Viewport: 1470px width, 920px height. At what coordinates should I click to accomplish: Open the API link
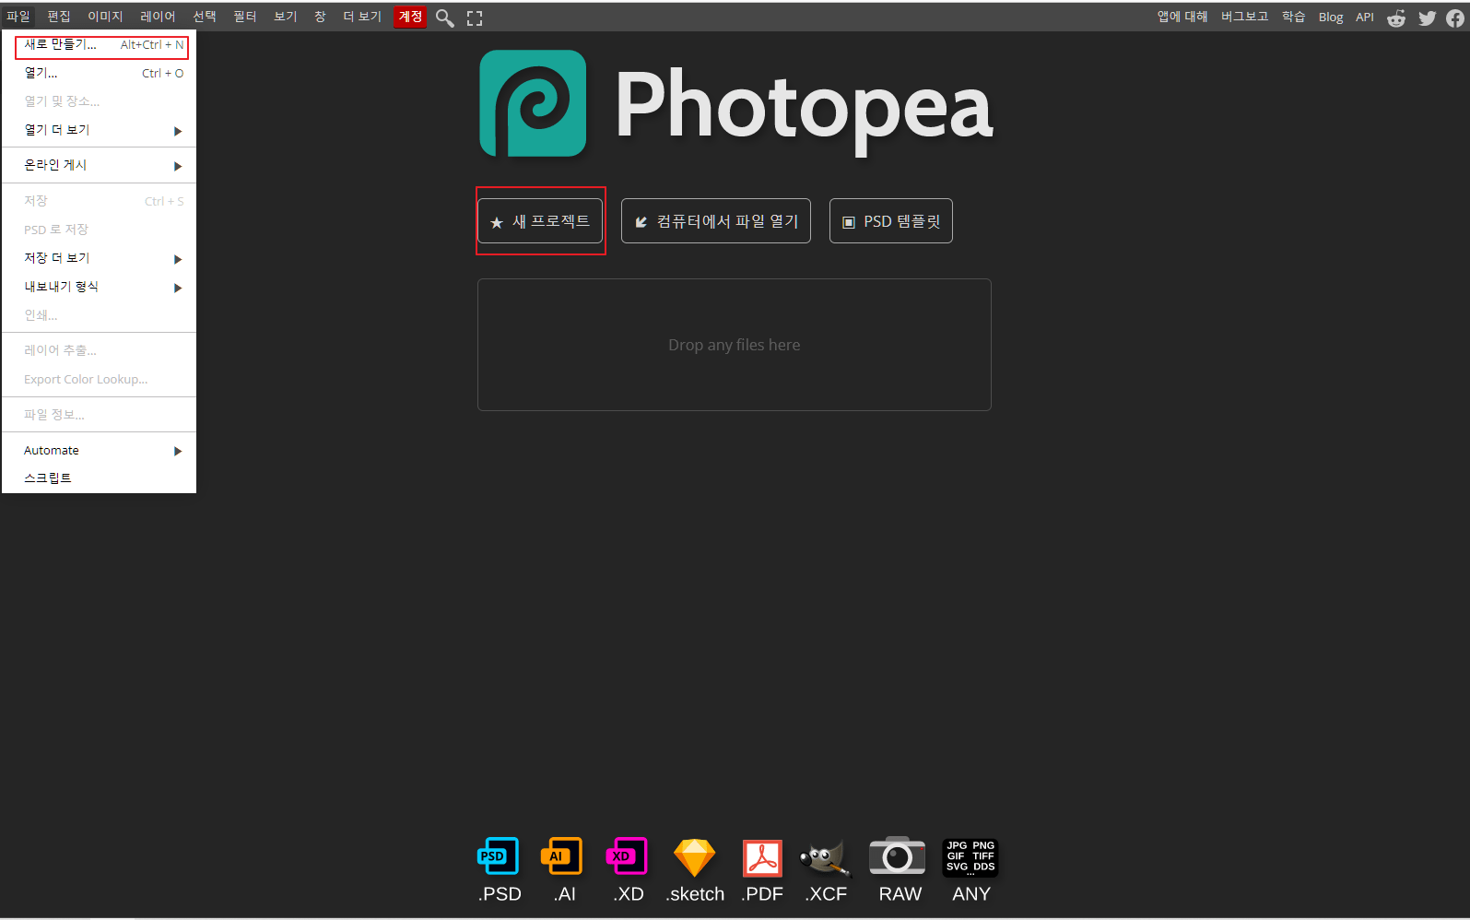pyautogui.click(x=1364, y=17)
